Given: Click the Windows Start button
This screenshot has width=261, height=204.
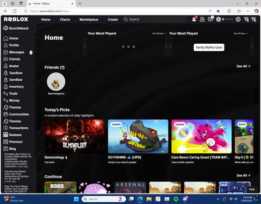Looking at the screenshot, I should pyautogui.click(x=76, y=199).
